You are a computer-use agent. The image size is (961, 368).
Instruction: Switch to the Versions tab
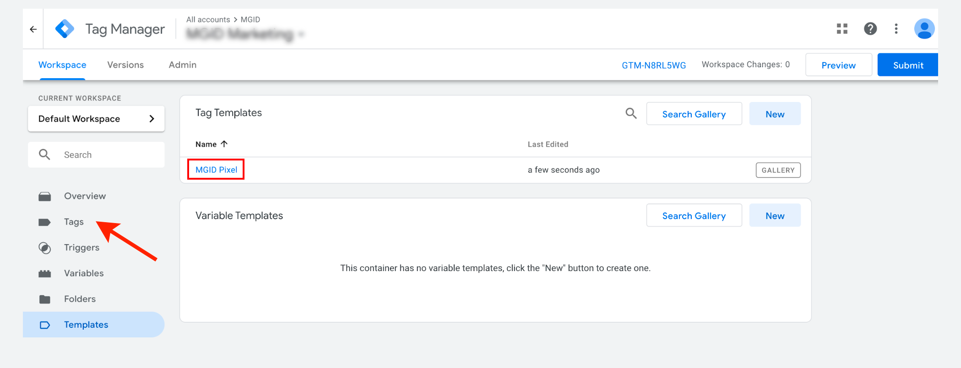[125, 65]
